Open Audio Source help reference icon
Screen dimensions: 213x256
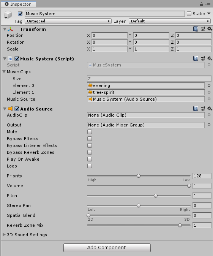(x=196, y=109)
